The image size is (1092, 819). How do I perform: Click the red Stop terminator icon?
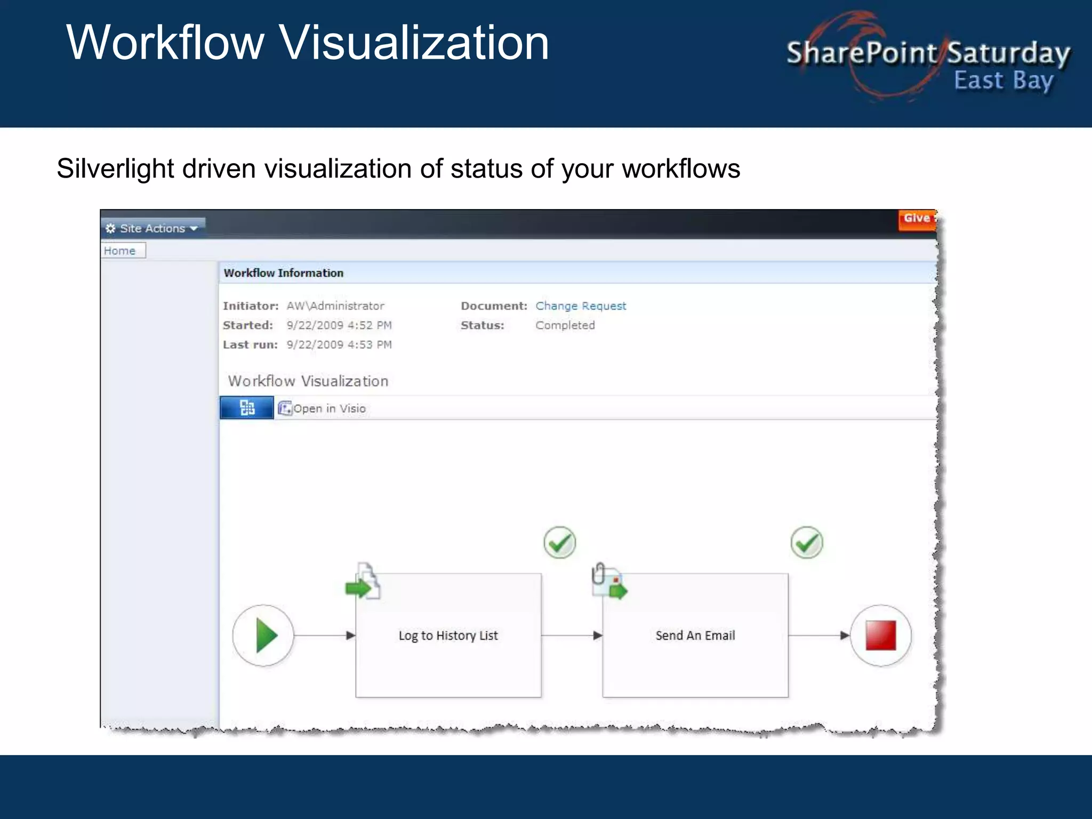pyautogui.click(x=880, y=635)
